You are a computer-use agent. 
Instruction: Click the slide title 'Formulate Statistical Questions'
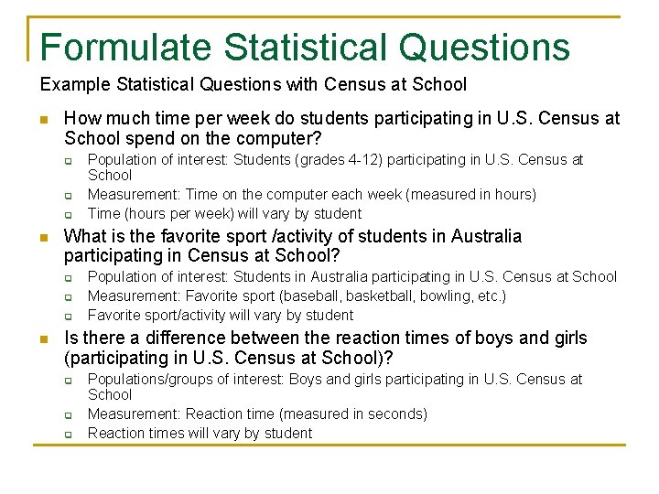click(305, 48)
